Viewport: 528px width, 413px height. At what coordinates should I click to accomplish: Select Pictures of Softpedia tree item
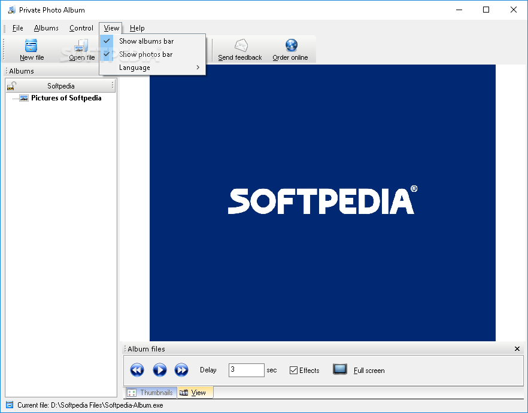pos(66,98)
